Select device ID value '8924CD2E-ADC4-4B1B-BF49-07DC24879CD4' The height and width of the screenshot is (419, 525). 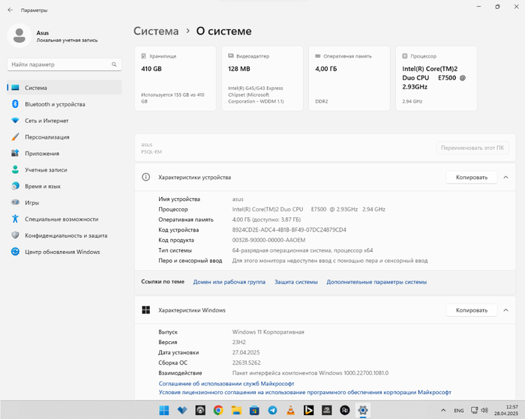click(289, 230)
